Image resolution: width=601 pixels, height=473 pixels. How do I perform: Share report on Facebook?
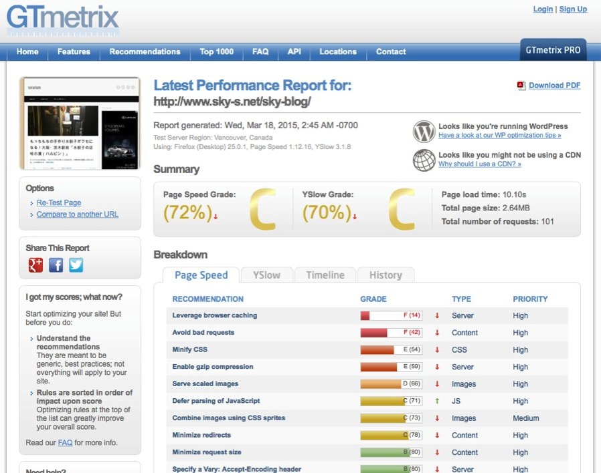click(x=56, y=265)
